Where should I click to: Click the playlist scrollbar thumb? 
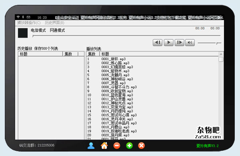coord(221,59)
